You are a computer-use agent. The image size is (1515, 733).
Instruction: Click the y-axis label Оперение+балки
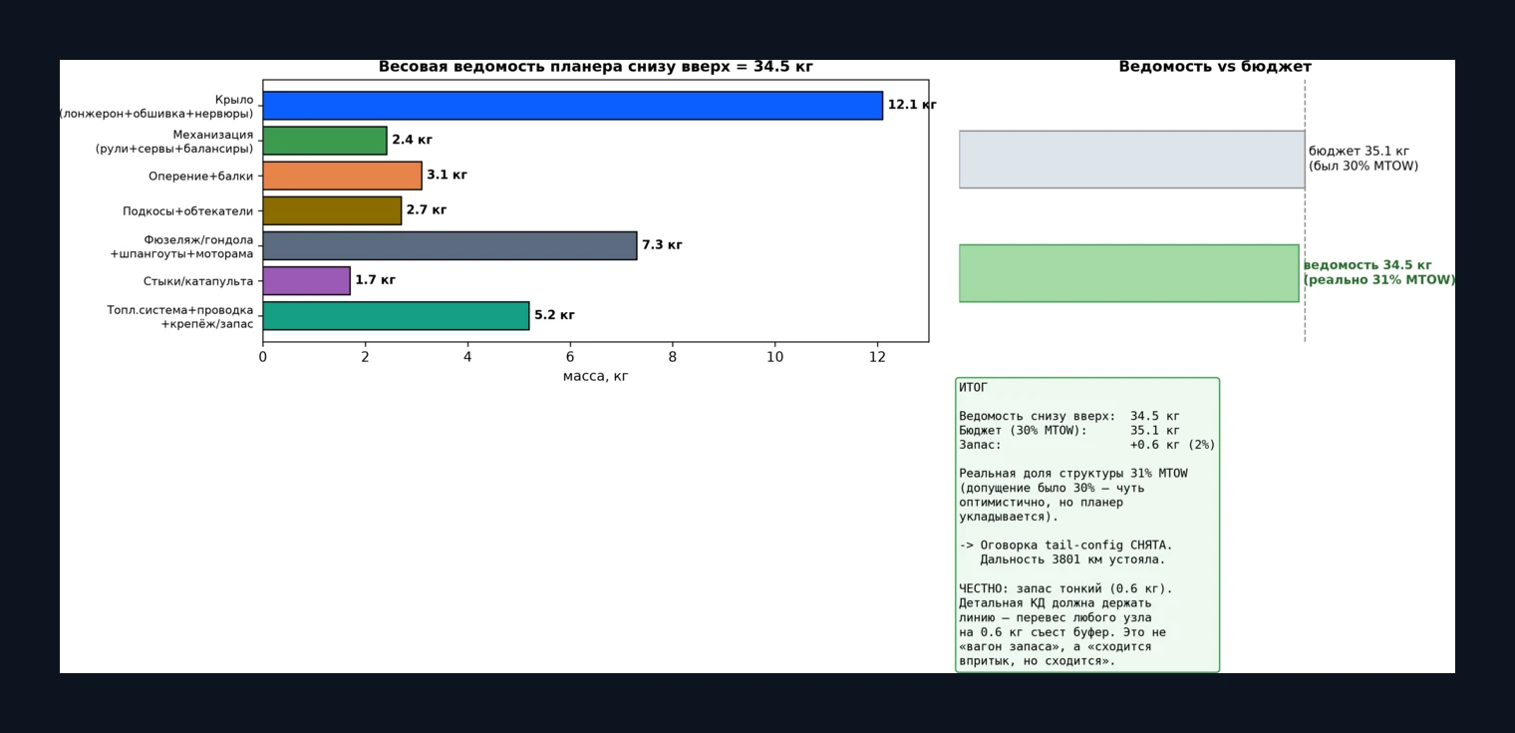click(200, 177)
